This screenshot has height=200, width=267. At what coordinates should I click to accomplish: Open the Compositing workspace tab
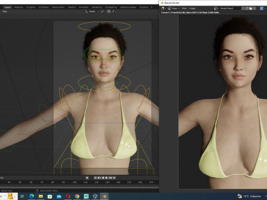(x=111, y=7)
